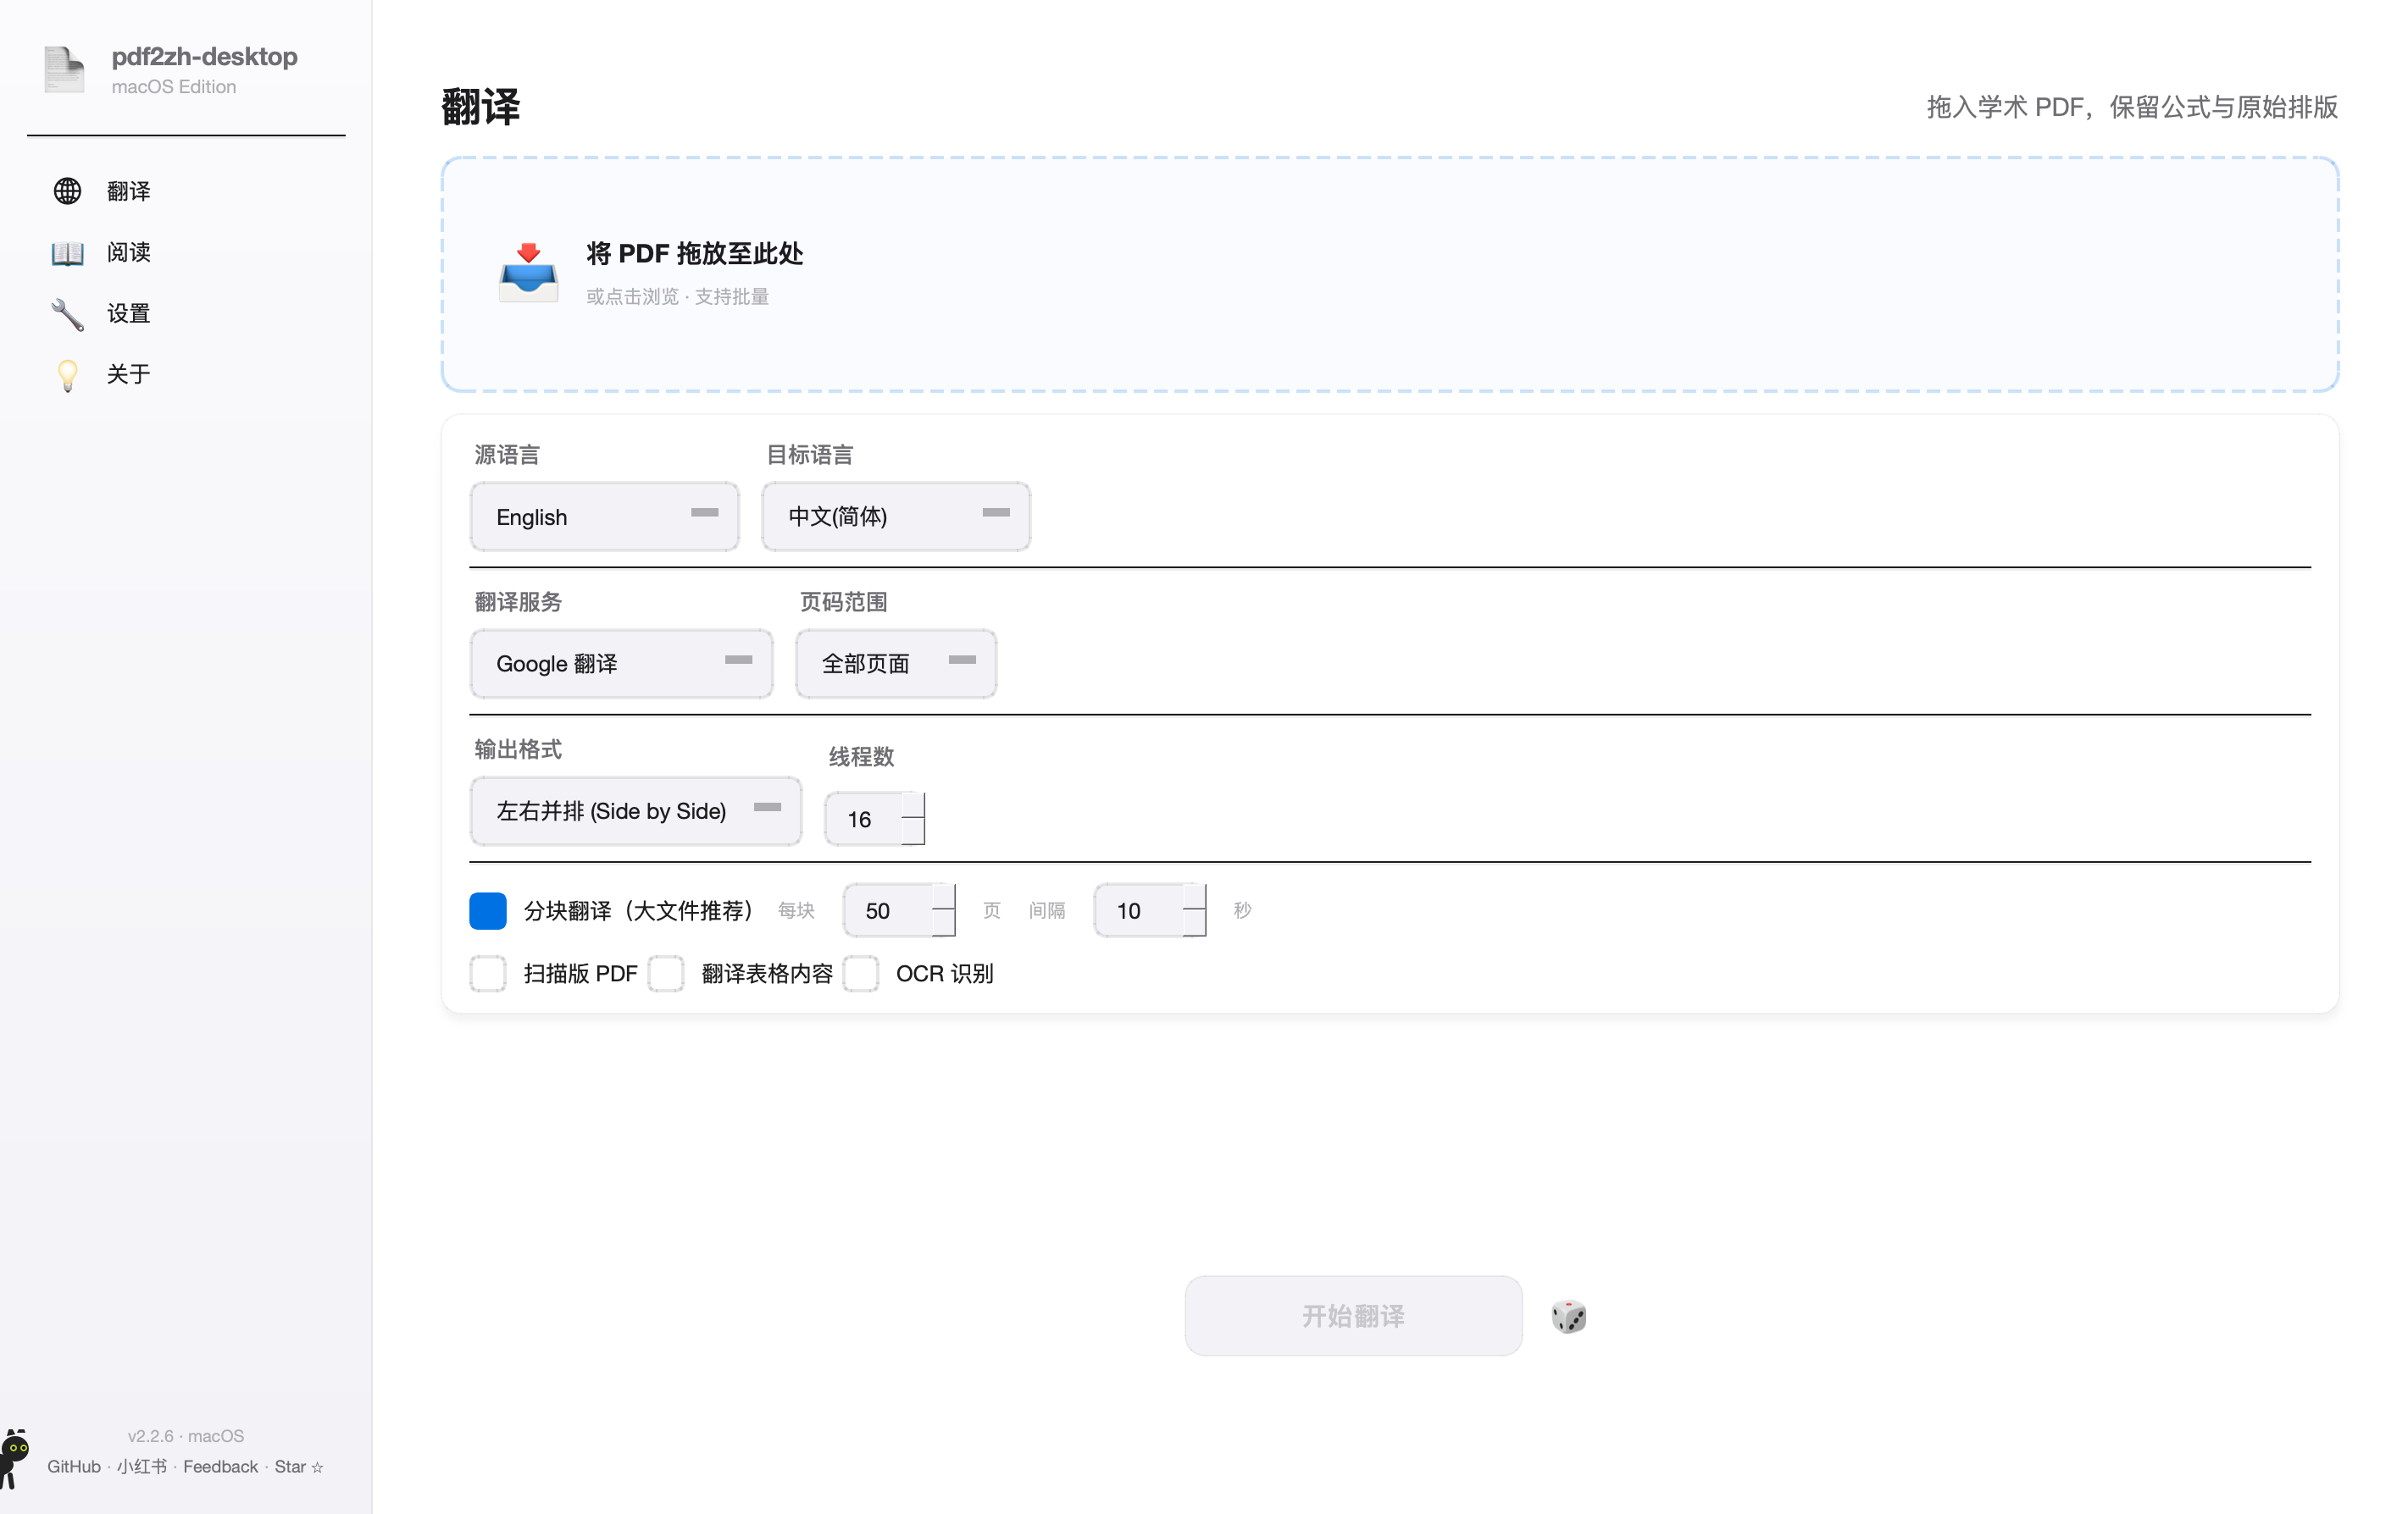Check the OCR 识别 option
The width and height of the screenshot is (2408, 1514).
(x=861, y=972)
